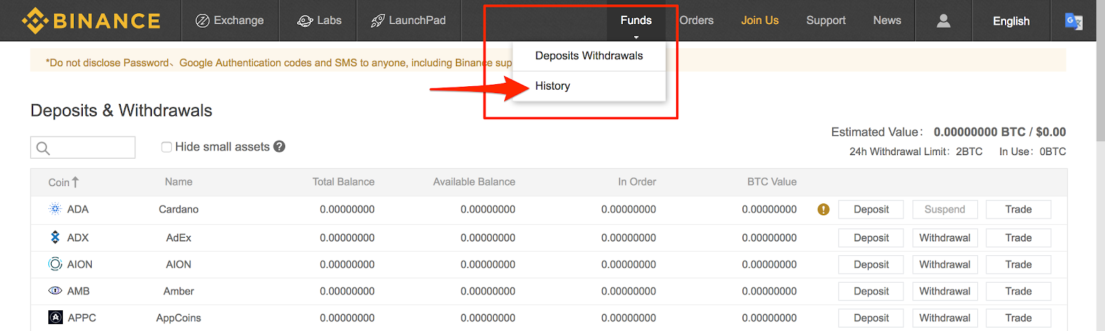Click Deposit for AION

coord(871,265)
